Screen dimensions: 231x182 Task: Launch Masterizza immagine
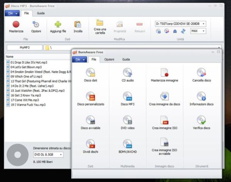[164, 75]
